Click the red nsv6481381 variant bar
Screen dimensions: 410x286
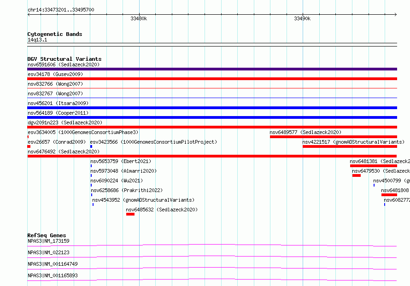click(x=374, y=166)
